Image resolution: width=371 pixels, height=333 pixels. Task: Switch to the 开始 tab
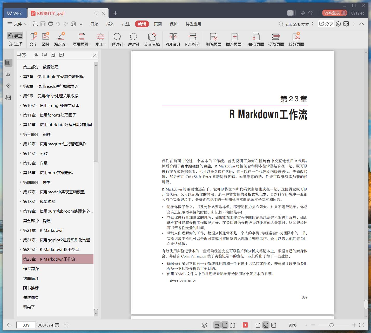pyautogui.click(x=95, y=24)
